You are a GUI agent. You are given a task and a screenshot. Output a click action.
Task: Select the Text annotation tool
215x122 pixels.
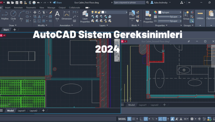click(x=57, y=15)
